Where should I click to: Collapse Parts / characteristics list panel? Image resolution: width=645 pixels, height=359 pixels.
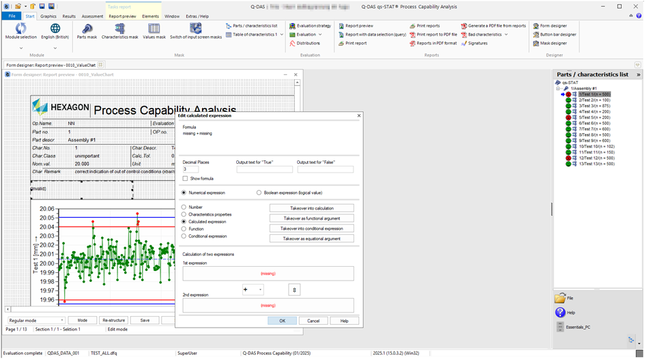638,74
